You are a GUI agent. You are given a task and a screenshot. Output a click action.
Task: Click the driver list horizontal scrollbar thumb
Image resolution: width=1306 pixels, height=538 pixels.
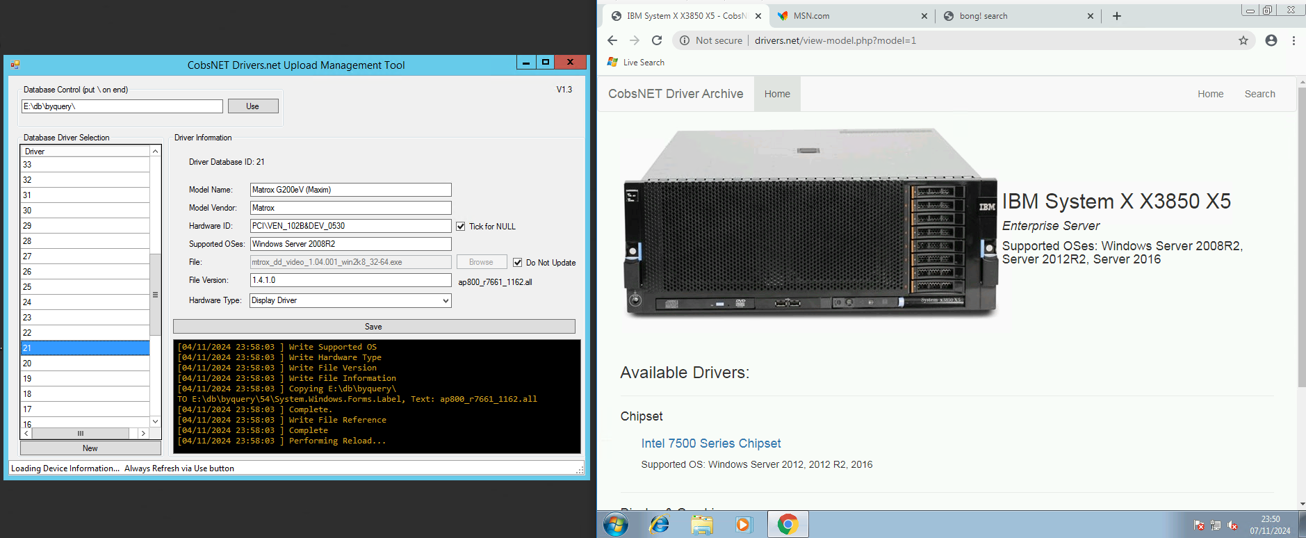coord(81,433)
